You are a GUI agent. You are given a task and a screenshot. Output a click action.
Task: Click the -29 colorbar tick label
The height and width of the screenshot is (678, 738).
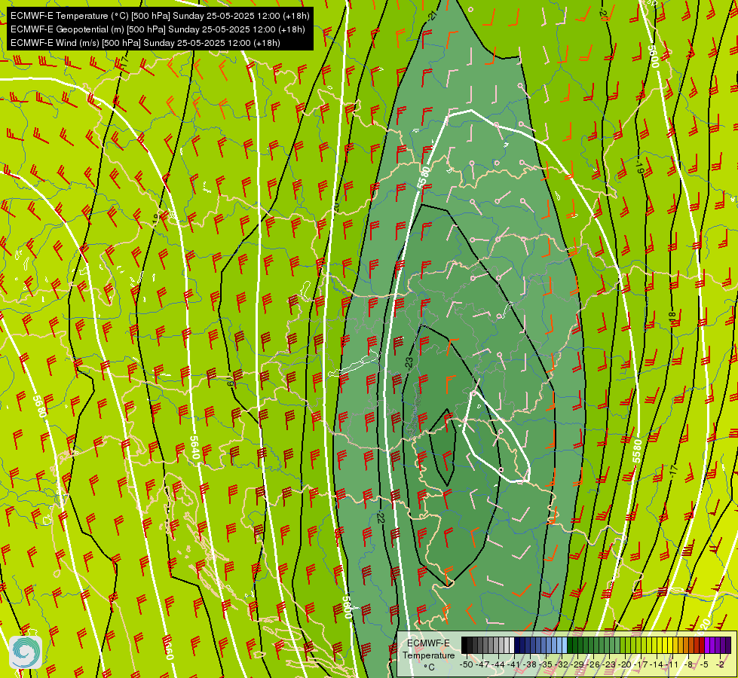pos(577,664)
